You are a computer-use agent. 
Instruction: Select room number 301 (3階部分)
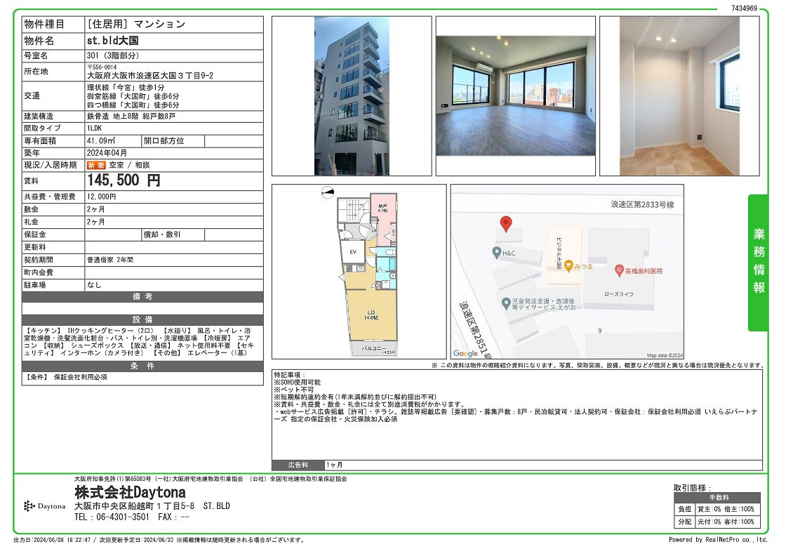(x=113, y=55)
